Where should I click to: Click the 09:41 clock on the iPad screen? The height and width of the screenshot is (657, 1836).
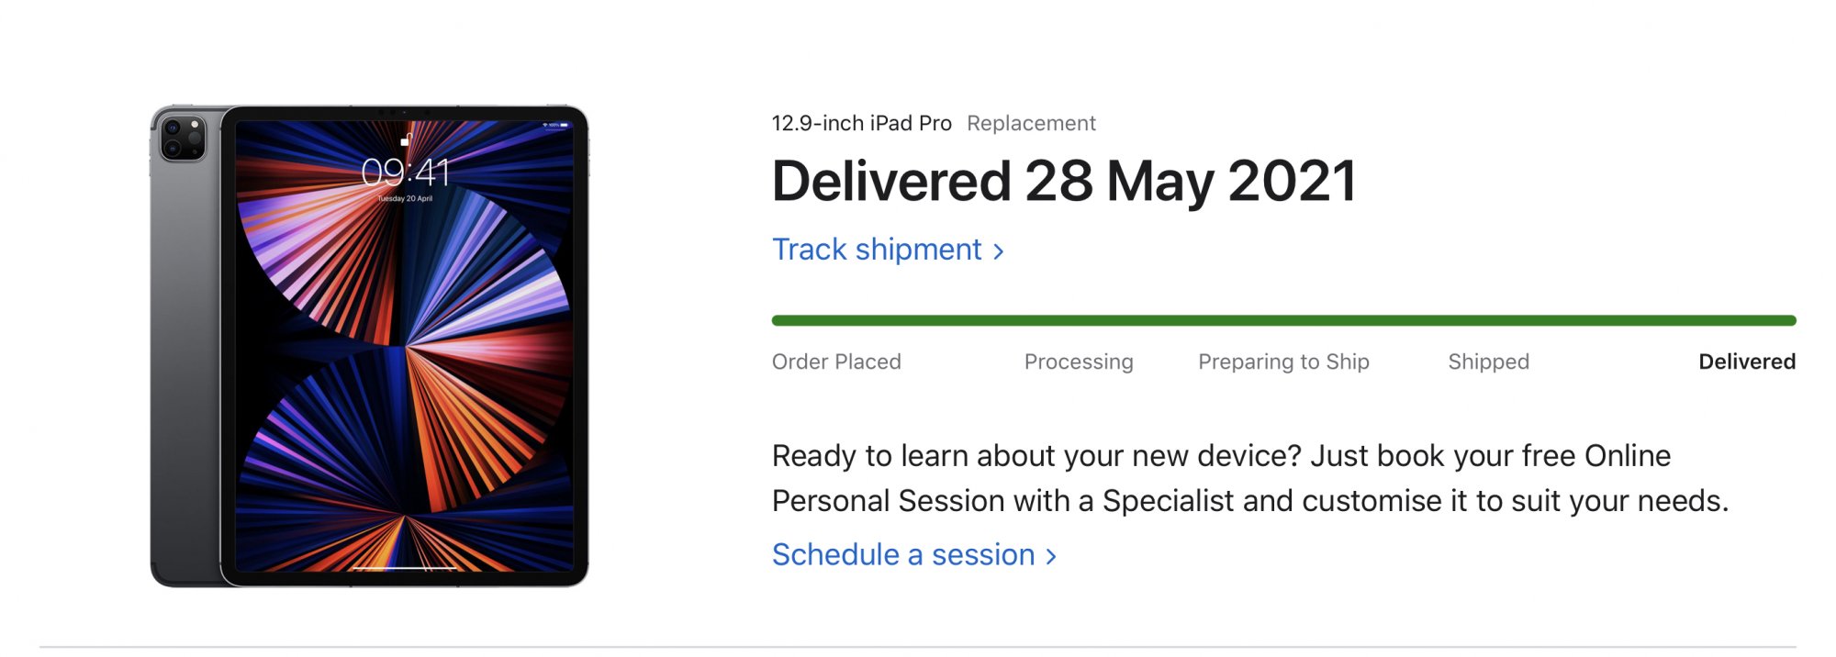coord(405,173)
